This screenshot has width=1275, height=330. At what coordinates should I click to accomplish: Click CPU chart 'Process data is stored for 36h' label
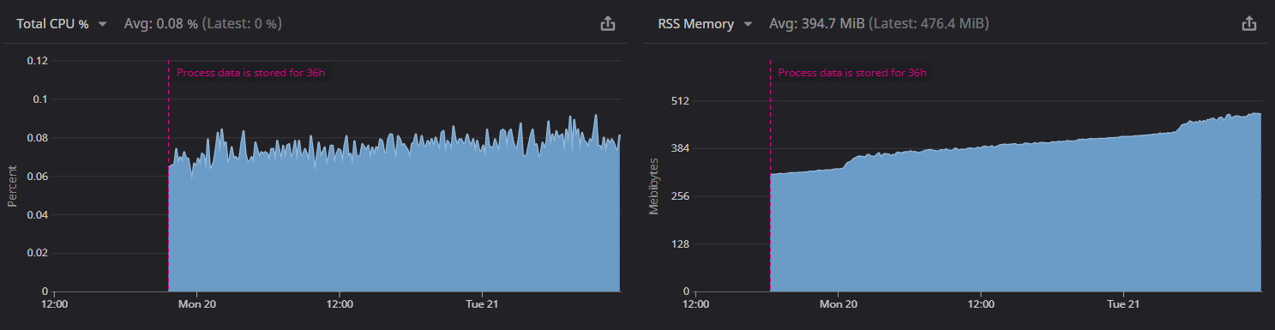pyautogui.click(x=251, y=73)
